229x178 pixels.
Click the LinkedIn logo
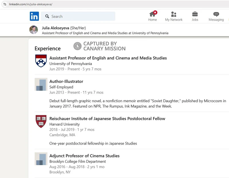(34, 16)
